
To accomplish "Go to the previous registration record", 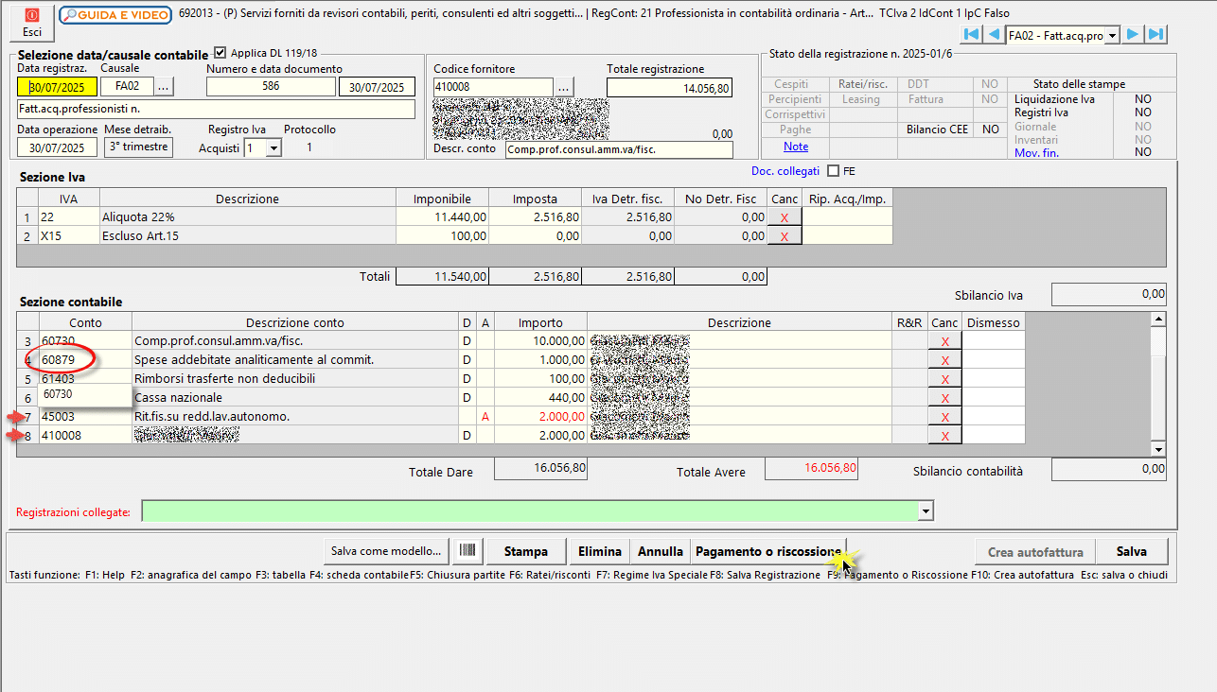I will tap(993, 35).
